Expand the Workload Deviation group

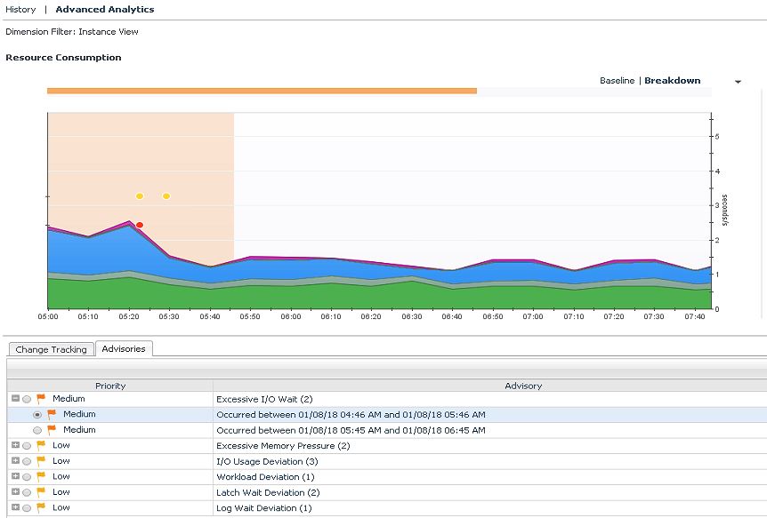(x=15, y=477)
